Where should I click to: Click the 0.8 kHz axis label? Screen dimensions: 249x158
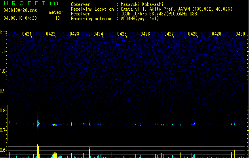coord(3,111)
